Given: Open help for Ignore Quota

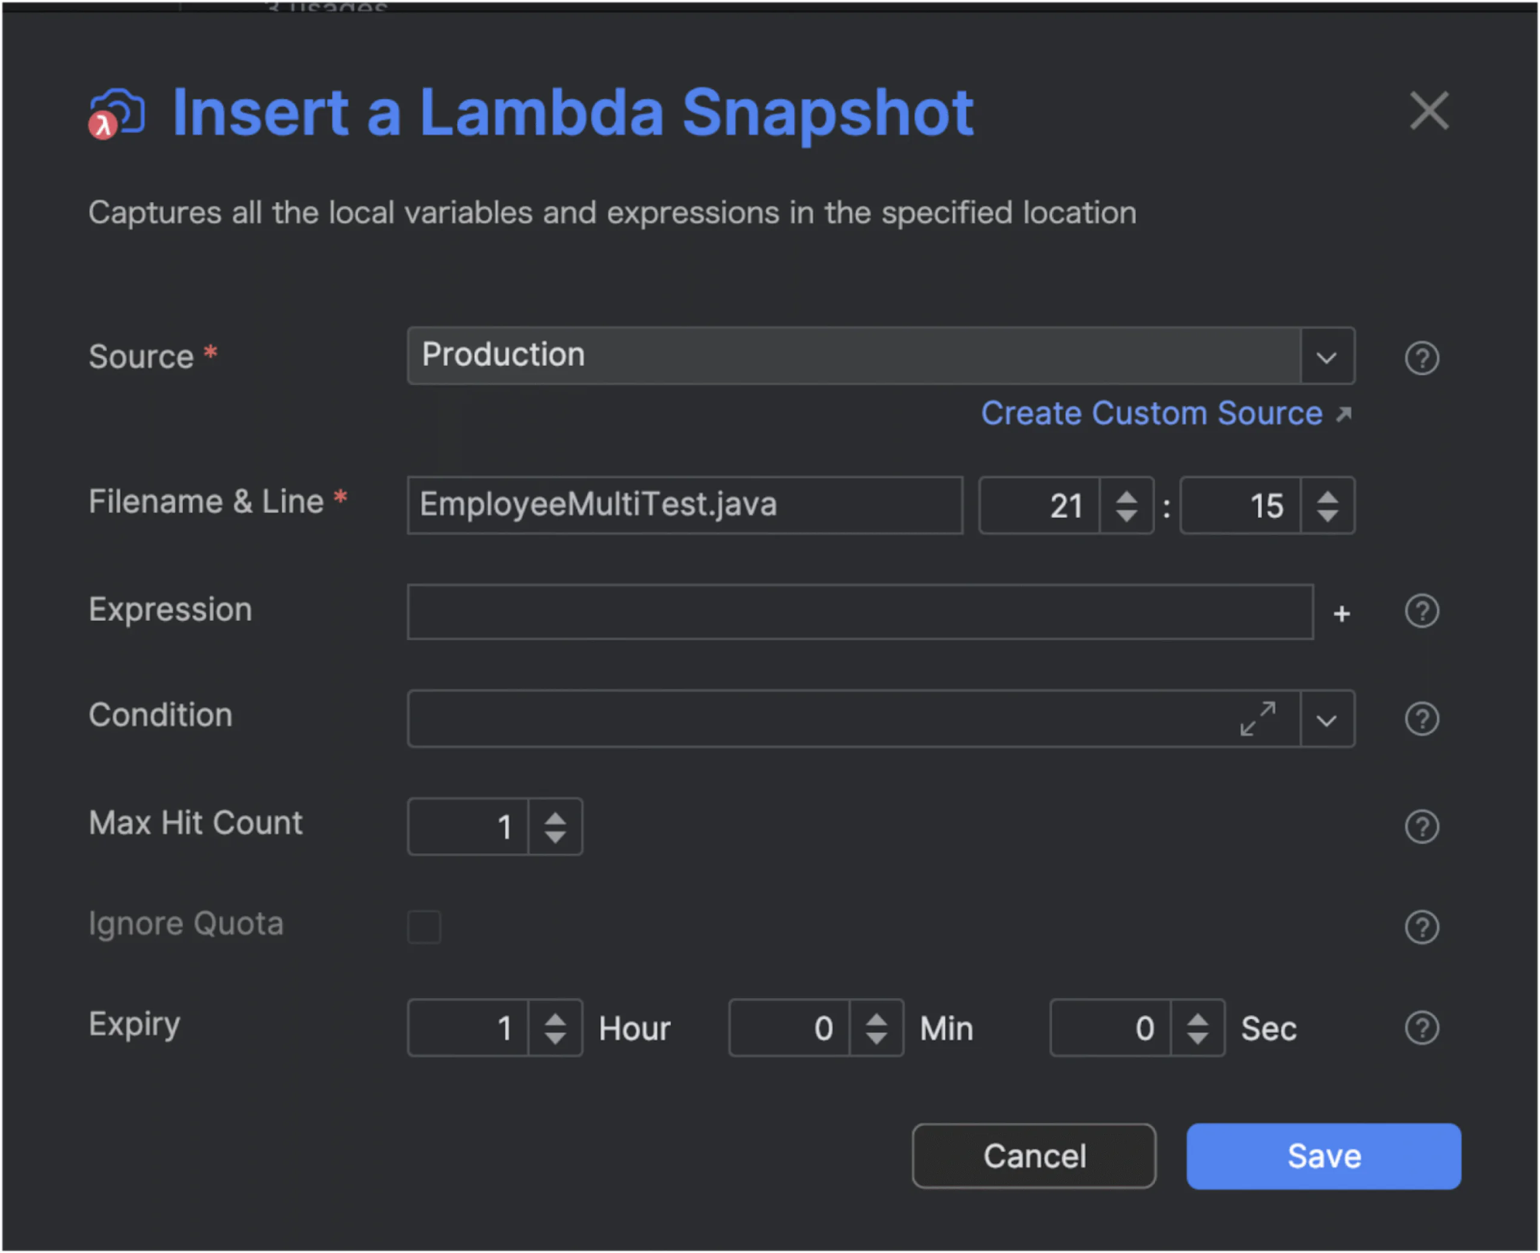Looking at the screenshot, I should coord(1422,928).
